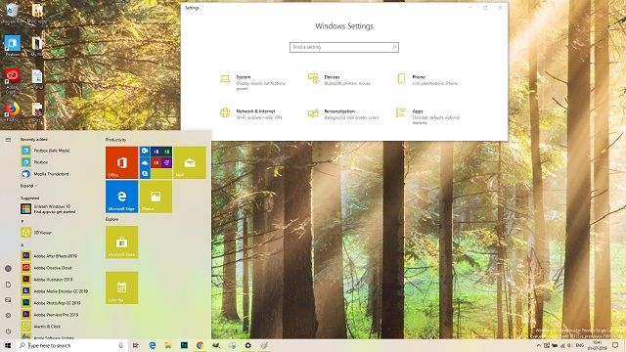Screen dimensions: 626x352
Task: Open Personalization settings category
Action: [x=343, y=114]
